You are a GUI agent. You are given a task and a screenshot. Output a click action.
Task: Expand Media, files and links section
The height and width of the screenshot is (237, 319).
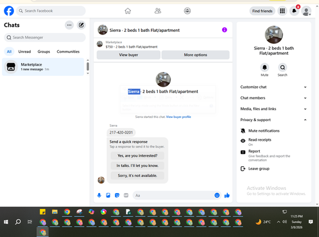point(274,109)
